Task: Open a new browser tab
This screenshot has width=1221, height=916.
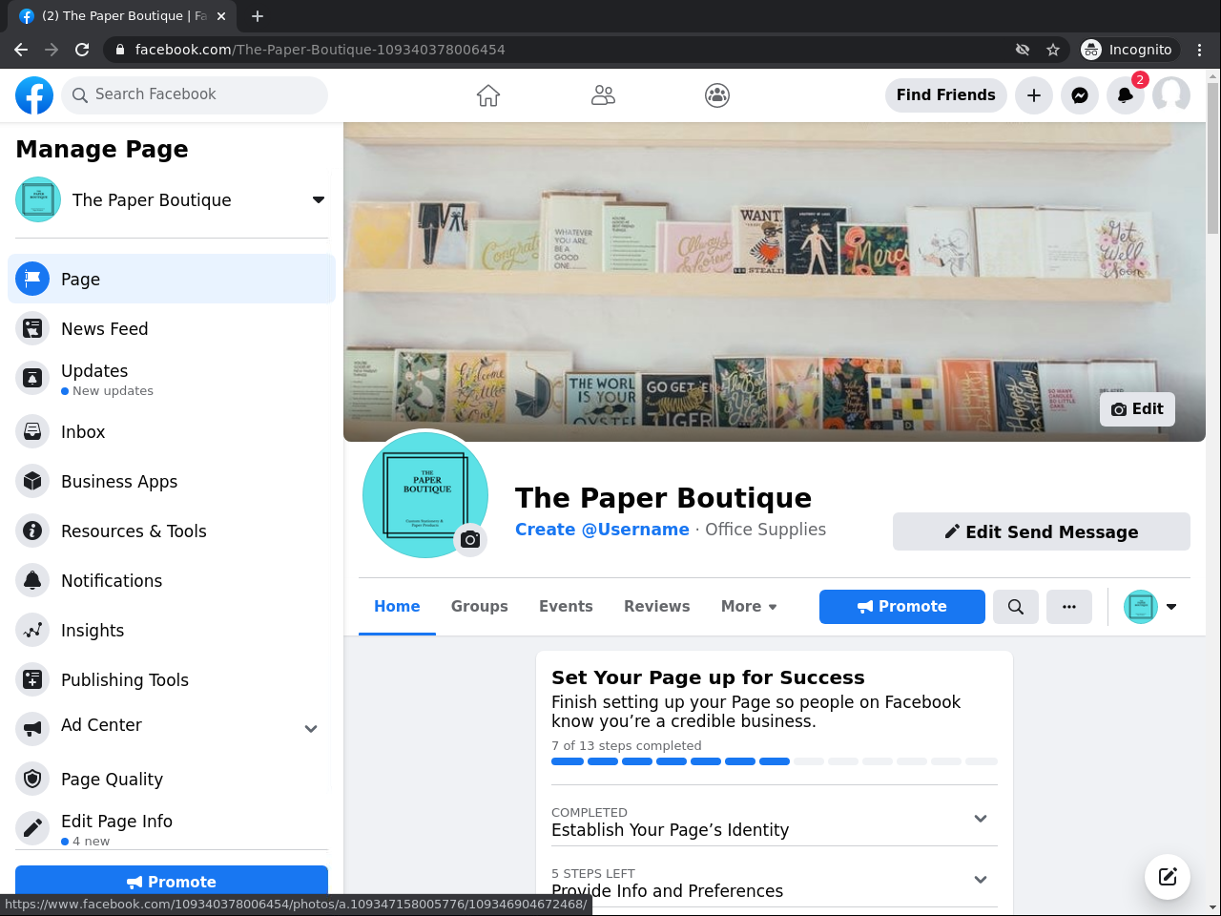Action: (x=258, y=16)
